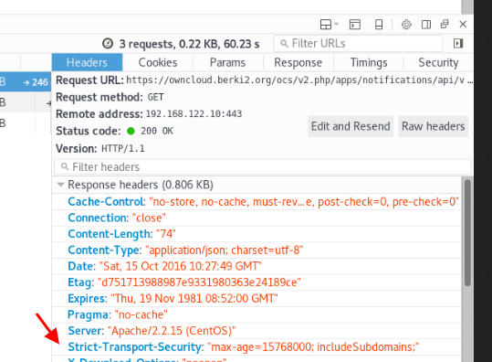Select the request row showing 246

coord(26,82)
